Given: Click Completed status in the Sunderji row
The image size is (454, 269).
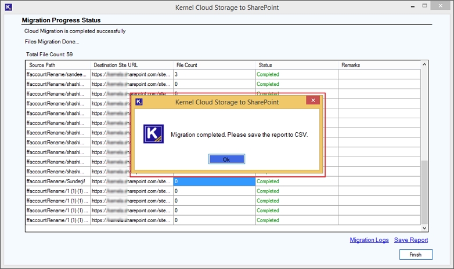Looking at the screenshot, I should coord(297,181).
